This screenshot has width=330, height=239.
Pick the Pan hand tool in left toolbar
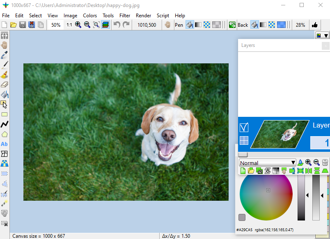(x=5, y=45)
